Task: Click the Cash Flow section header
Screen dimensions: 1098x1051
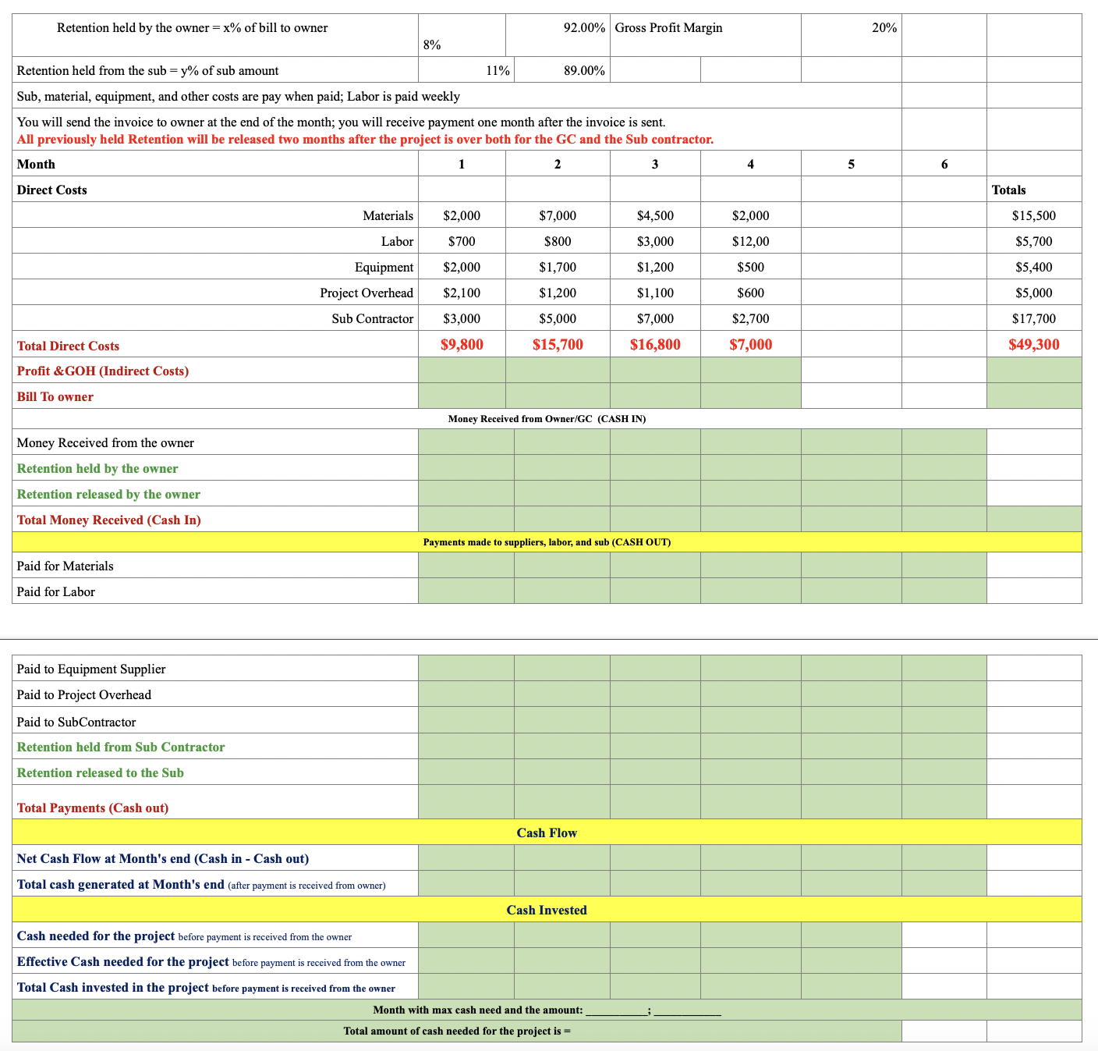Action: coord(547,833)
